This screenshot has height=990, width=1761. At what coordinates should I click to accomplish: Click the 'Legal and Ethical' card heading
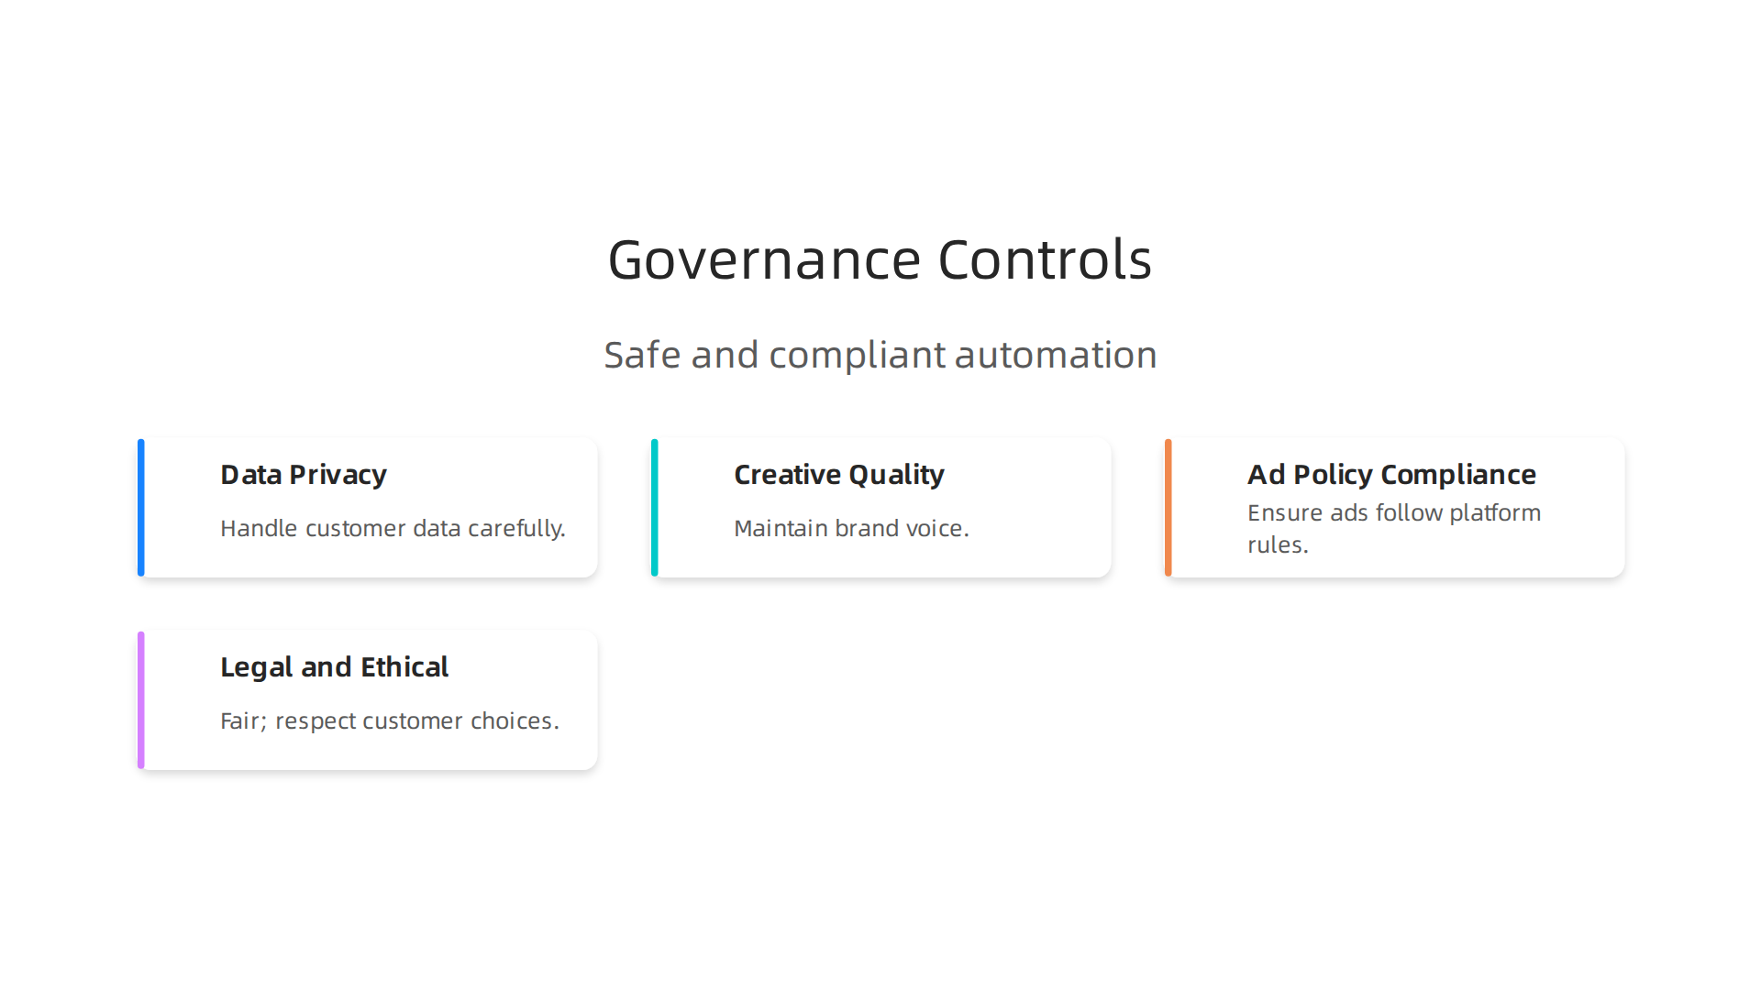(x=334, y=667)
